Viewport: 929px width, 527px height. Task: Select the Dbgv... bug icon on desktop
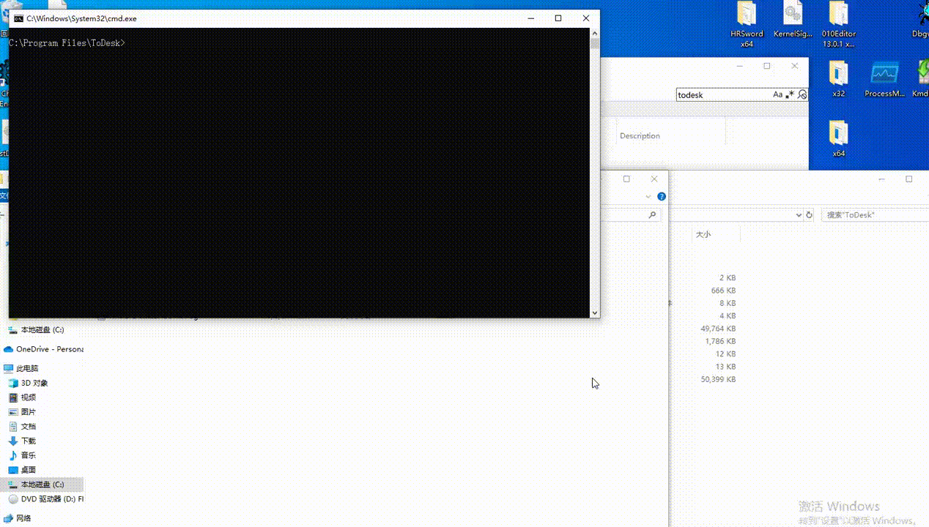point(922,20)
